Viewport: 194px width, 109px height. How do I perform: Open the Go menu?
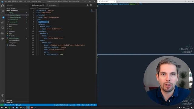(25, 2)
